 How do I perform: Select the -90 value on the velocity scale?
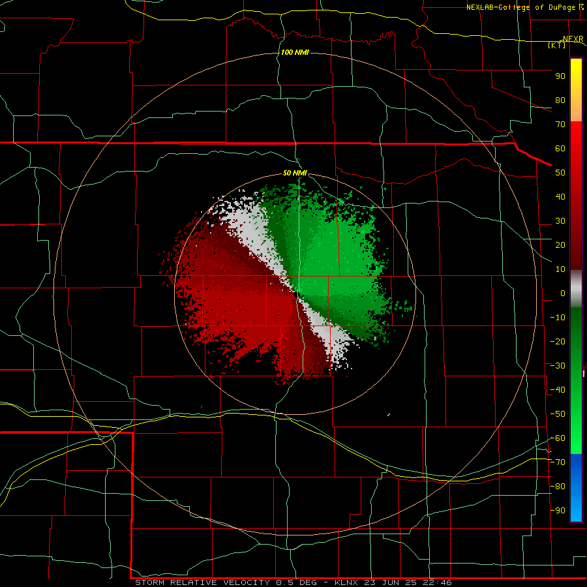(x=558, y=511)
